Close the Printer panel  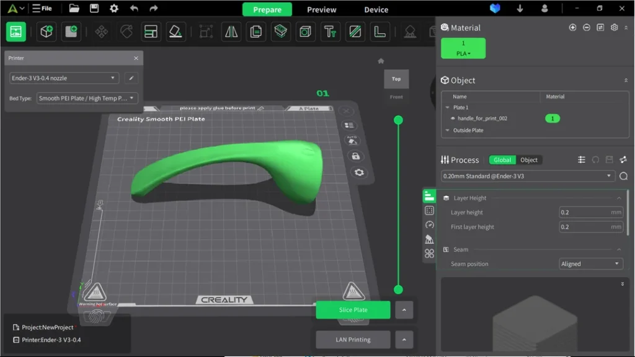tap(136, 58)
